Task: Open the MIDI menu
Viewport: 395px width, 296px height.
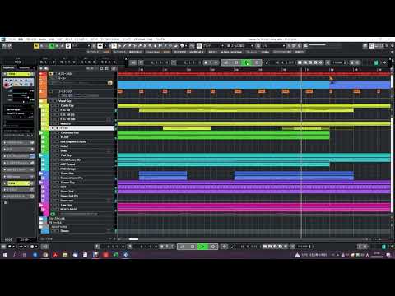Action: [51, 39]
